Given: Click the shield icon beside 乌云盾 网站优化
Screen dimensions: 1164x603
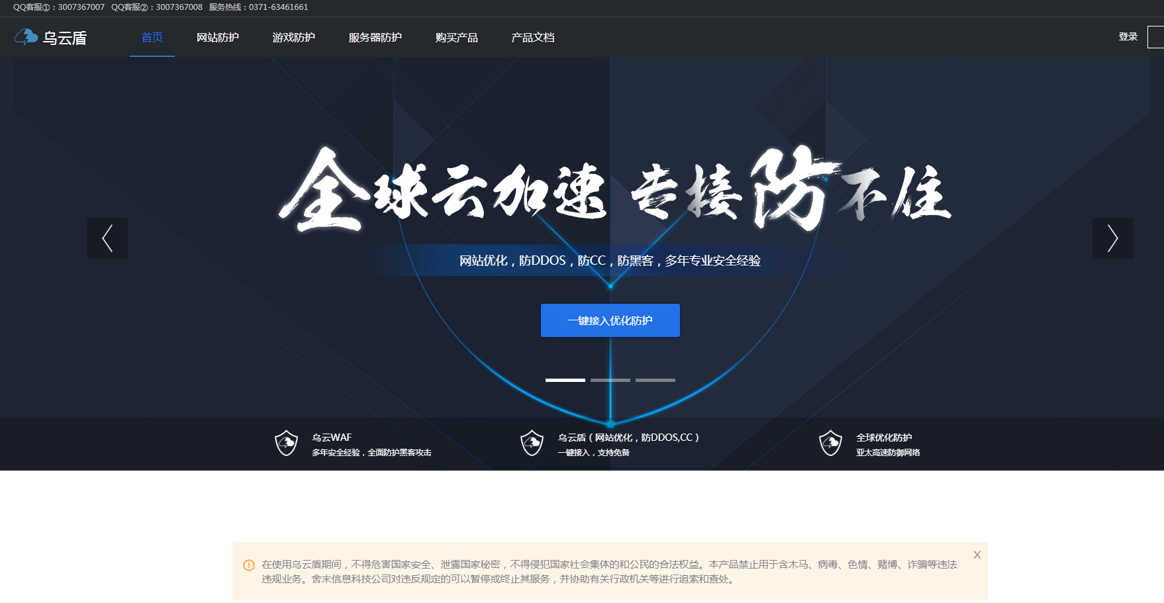Looking at the screenshot, I should tap(532, 443).
